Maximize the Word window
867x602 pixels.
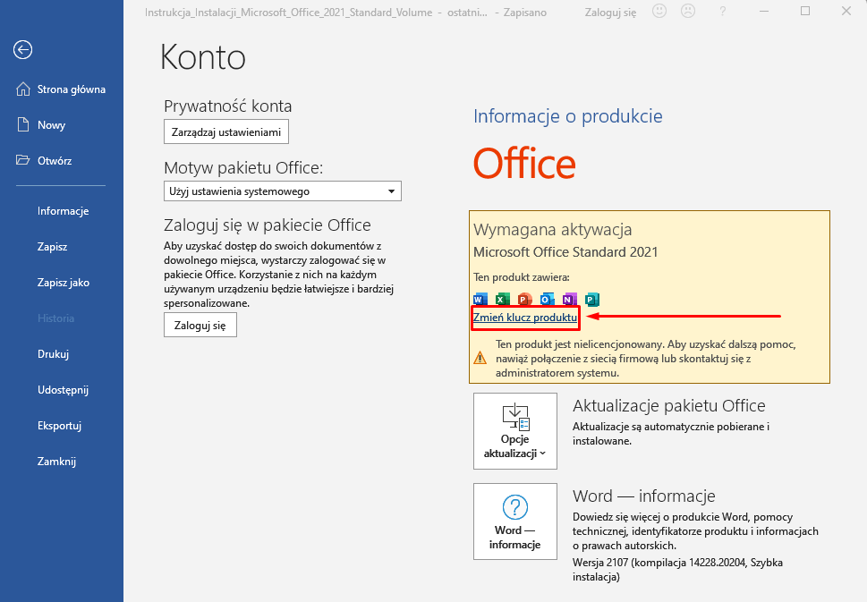pyautogui.click(x=805, y=11)
